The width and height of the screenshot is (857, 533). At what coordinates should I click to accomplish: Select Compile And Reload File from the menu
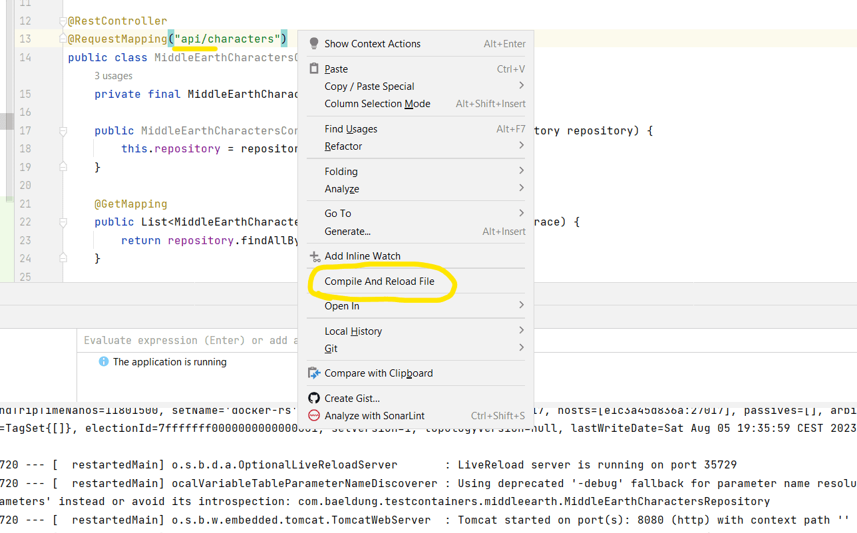(x=380, y=281)
